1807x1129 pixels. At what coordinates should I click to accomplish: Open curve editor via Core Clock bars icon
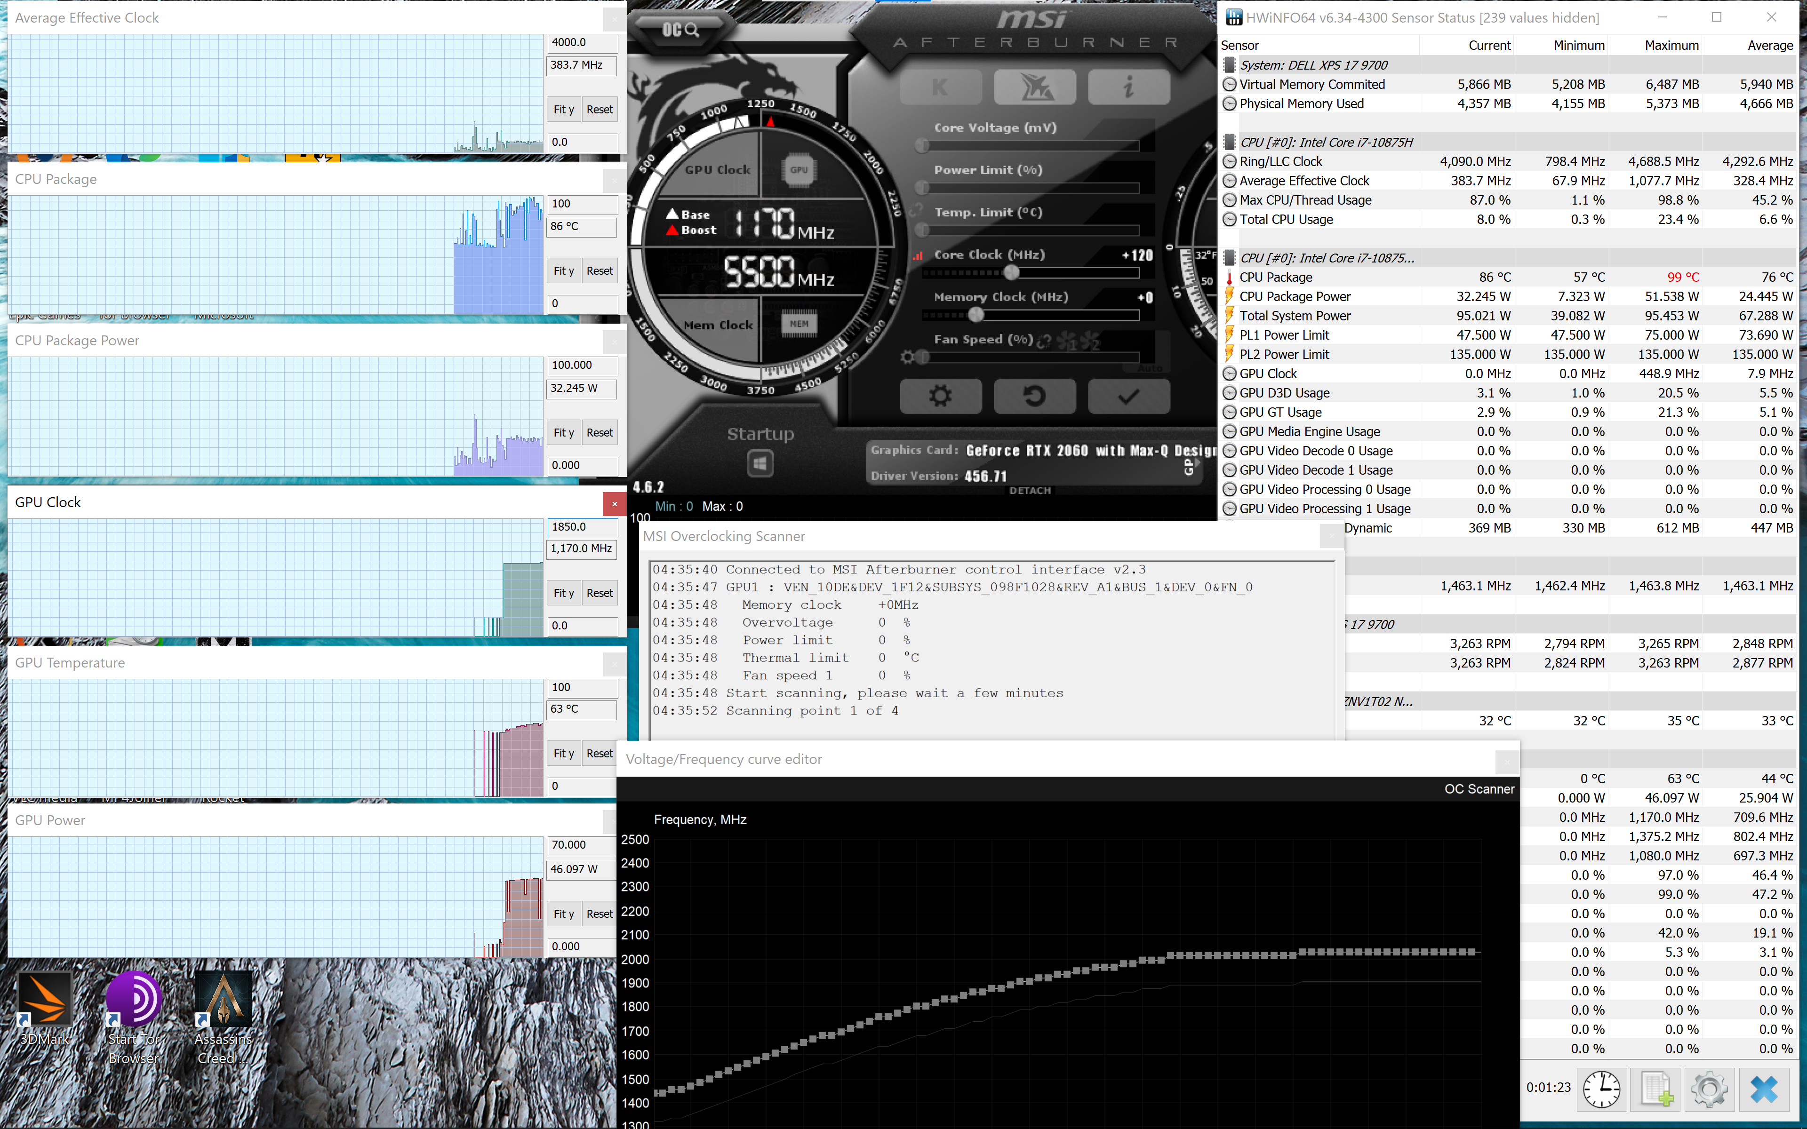coord(918,255)
